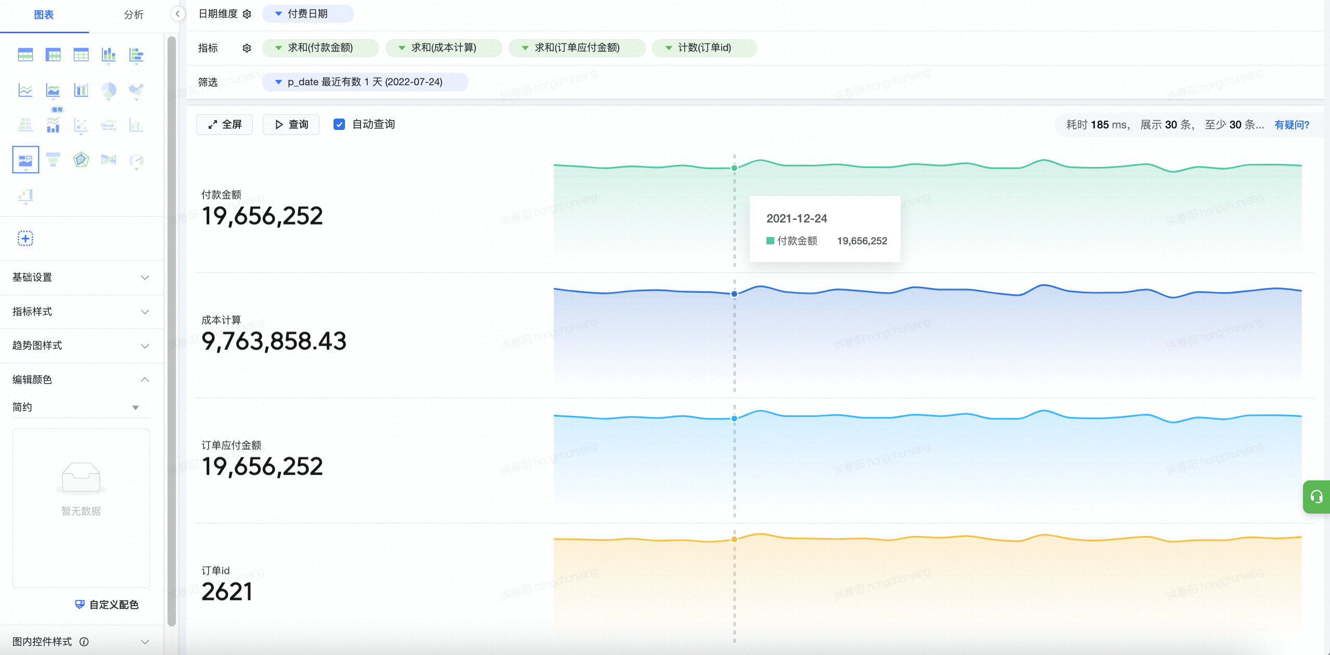Select the gauge dashboard chart icon
This screenshot has width=1330, height=655.
click(x=136, y=160)
